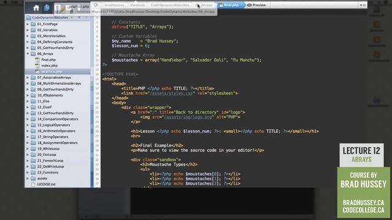Select the 21_ForeachLoop folder name
Image resolution: width=392 pixels, height=220 pixels.
(50, 161)
